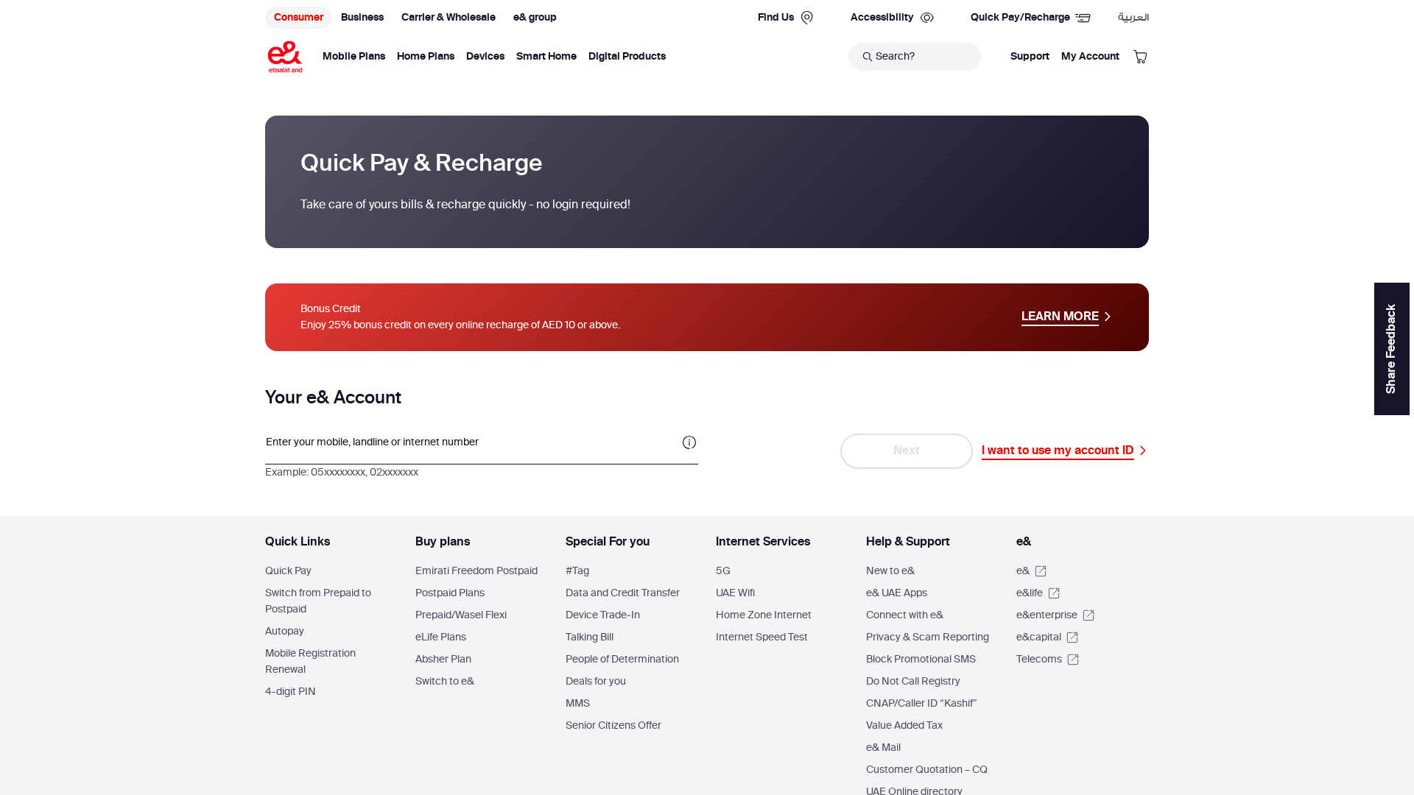
Task: Click the Next button
Action: tap(907, 451)
